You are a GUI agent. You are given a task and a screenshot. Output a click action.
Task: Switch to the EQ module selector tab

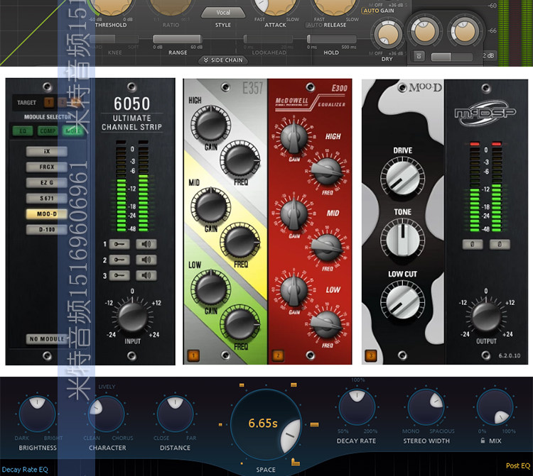click(x=23, y=131)
